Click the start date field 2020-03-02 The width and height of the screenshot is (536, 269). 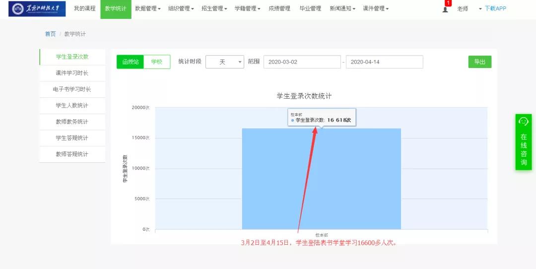pyautogui.click(x=302, y=62)
